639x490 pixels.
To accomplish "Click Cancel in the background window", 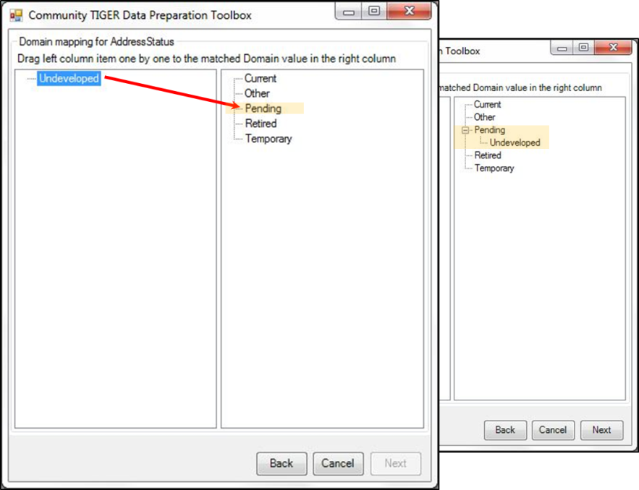I will 553,430.
